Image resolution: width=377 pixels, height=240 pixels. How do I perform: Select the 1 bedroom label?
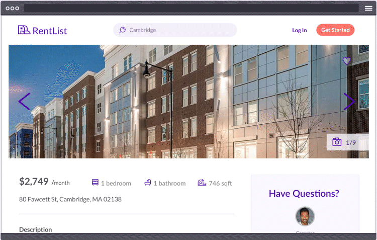click(x=116, y=184)
